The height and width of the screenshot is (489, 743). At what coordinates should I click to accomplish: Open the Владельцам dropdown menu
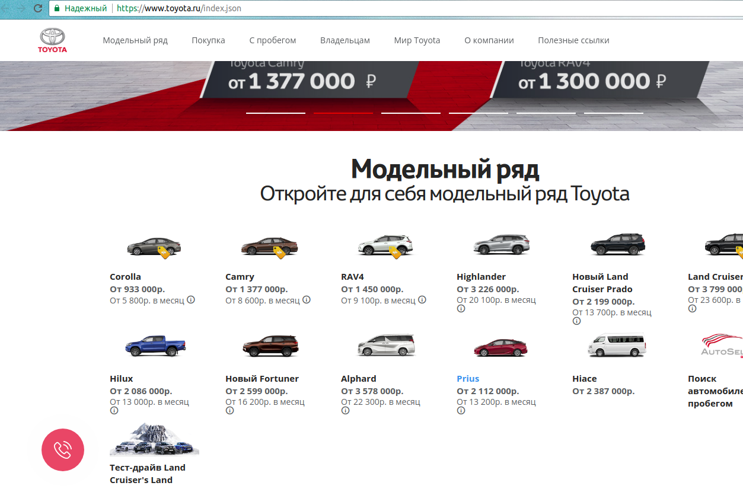[345, 40]
